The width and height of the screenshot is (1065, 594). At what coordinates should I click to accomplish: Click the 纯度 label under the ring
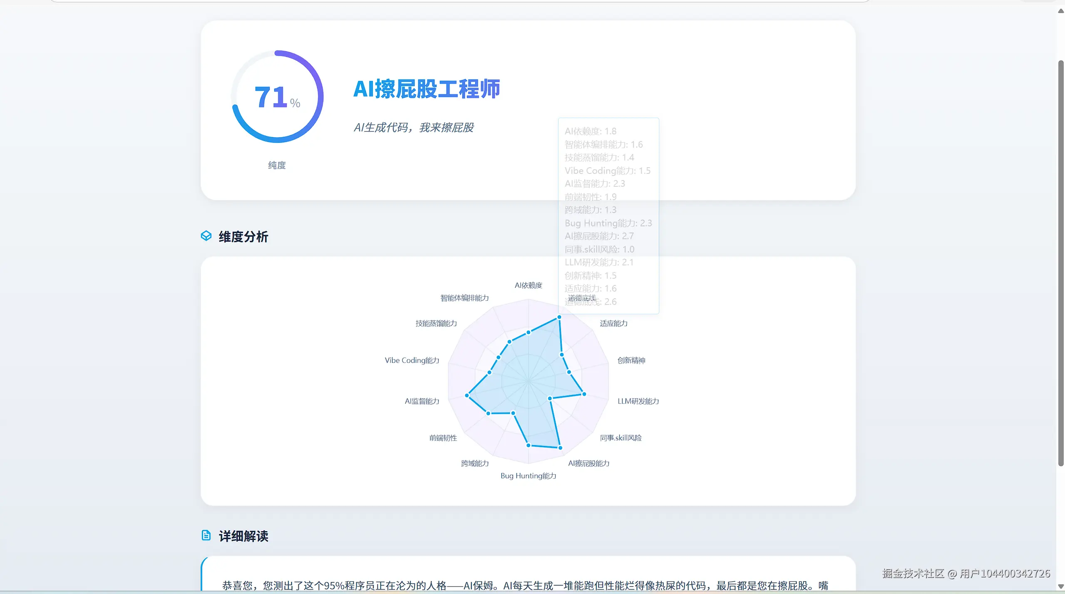coord(277,165)
